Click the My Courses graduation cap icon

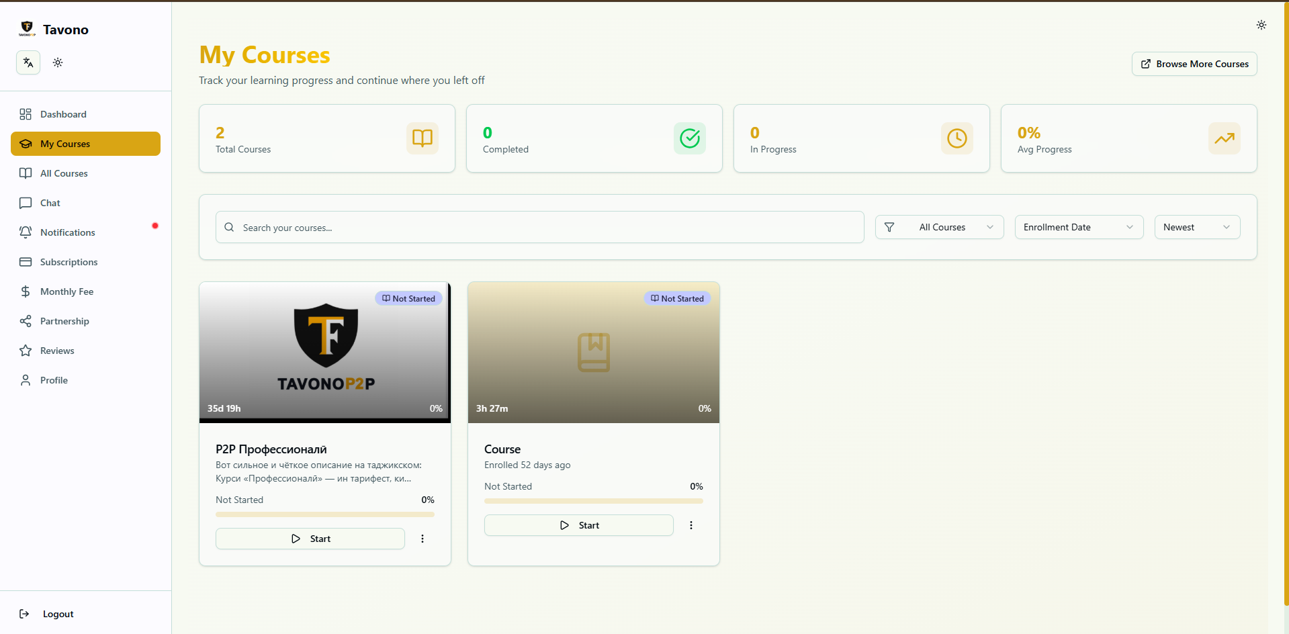pyautogui.click(x=26, y=144)
